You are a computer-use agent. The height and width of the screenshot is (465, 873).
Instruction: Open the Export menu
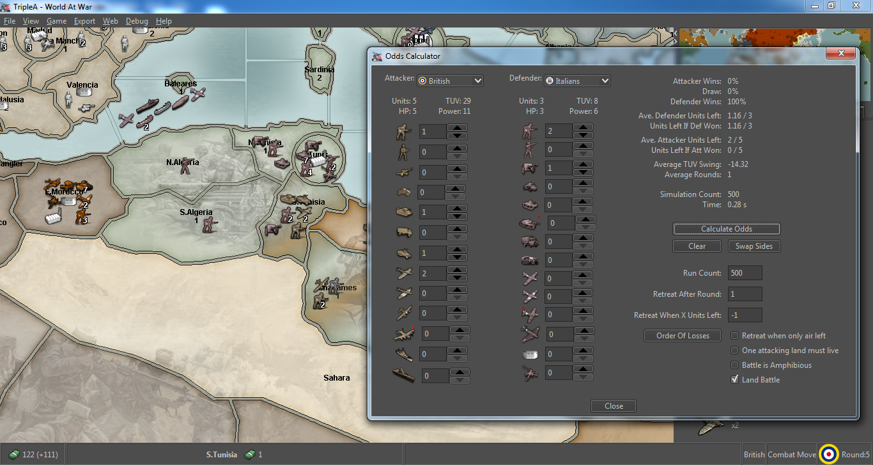pyautogui.click(x=84, y=21)
